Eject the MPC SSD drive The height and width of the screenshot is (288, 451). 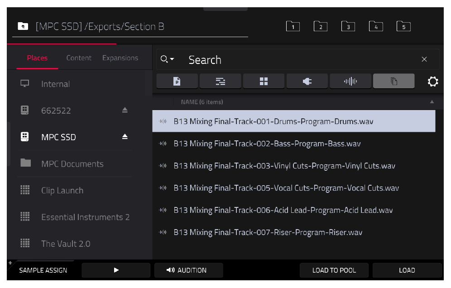pos(125,137)
